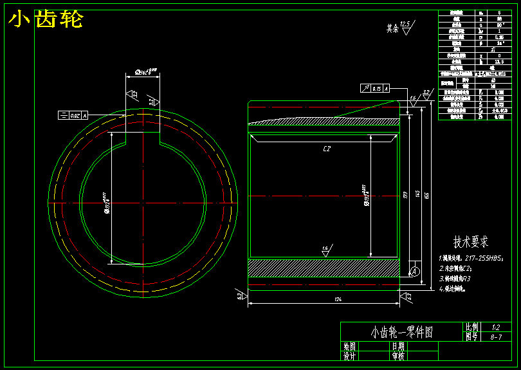Select the 6.3 roughness symbol at bottom-right face
The image size is (521, 370).
406,297
